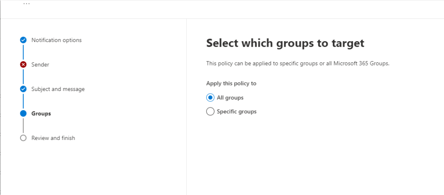Click the red error icon beside Sender
The height and width of the screenshot is (195, 444).
point(23,65)
